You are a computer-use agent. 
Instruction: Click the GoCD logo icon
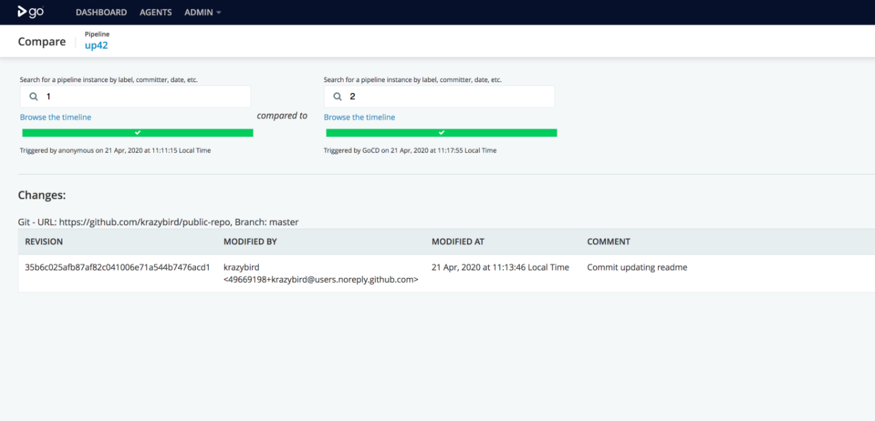31,12
